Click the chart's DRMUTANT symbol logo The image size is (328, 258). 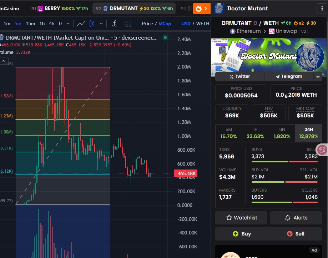[2, 37]
